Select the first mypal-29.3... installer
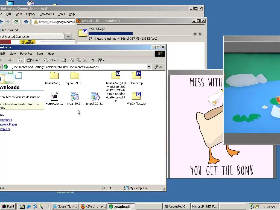Screen dimensions: 280x210 coord(75,98)
